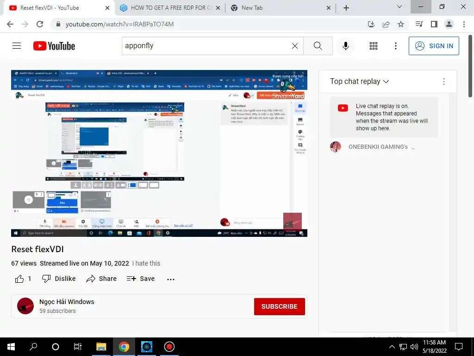Open File Explorer from the taskbar
474x356 pixels.
pyautogui.click(x=101, y=347)
